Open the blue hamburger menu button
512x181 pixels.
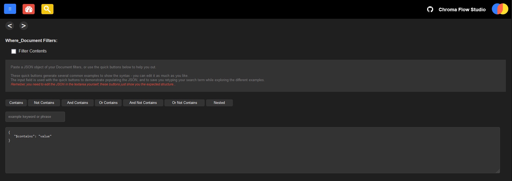coord(10,9)
